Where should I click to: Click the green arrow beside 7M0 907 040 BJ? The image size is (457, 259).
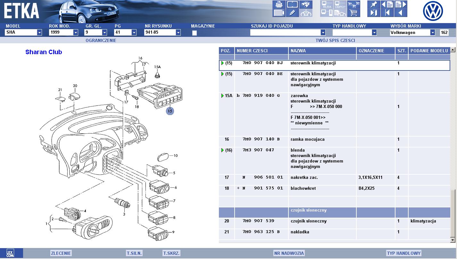pos(223,63)
